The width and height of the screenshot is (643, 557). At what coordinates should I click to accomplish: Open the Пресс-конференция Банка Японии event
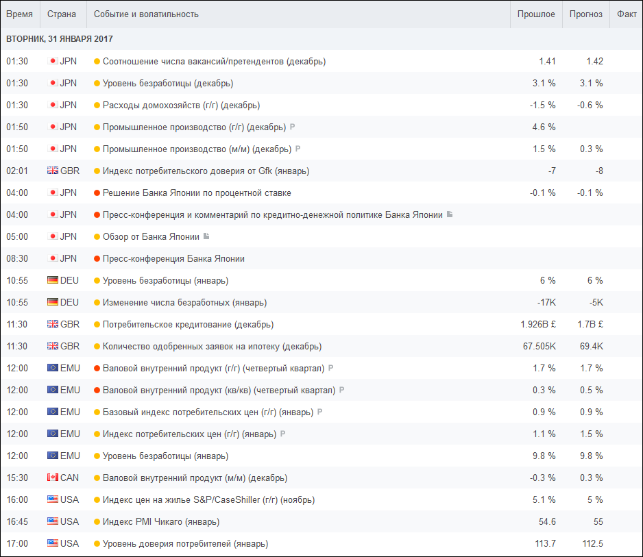[x=173, y=258]
